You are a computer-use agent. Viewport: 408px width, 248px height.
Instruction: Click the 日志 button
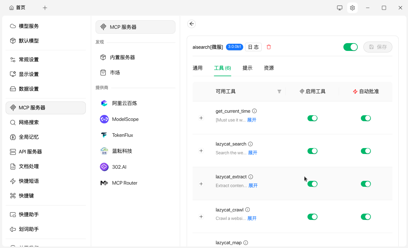(253, 47)
